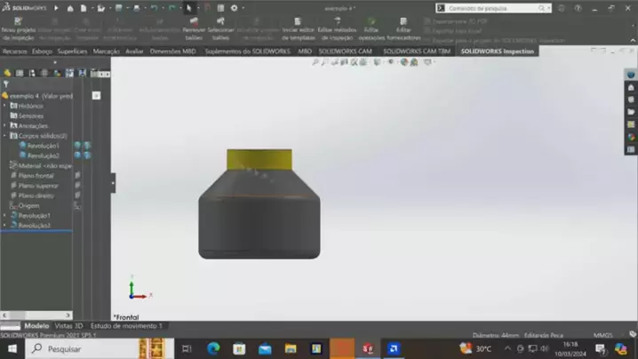This screenshot has width=638, height=359.
Task: Collapse the Corpos sólidos(2) folder
Action: 4,135
